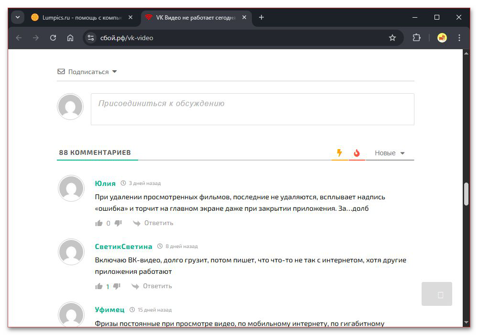Minimize the browser window
Image resolution: width=478 pixels, height=335 pixels.
pyautogui.click(x=415, y=17)
